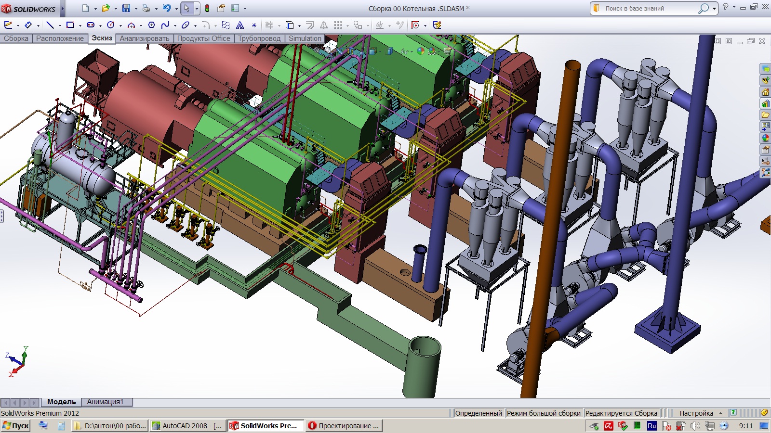Click the Rebuild traffic light icon
The height and width of the screenshot is (433, 771).
tap(207, 8)
